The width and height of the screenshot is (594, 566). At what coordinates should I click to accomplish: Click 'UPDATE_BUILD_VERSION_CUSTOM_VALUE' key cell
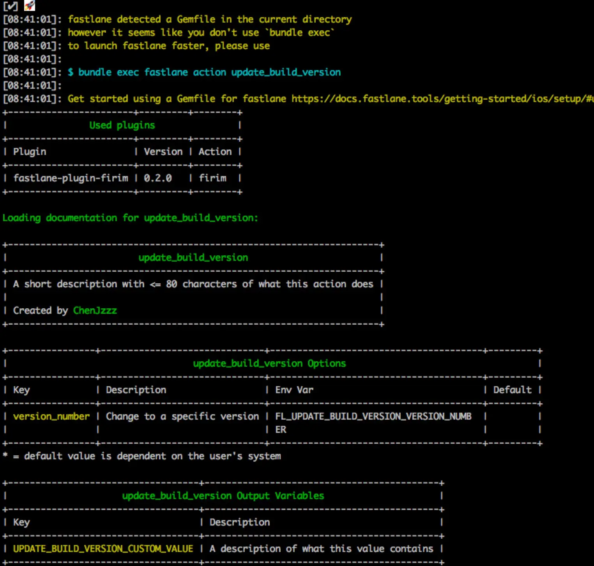tap(103, 549)
